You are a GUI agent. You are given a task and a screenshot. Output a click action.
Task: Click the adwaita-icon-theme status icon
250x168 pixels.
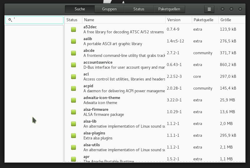tap(73, 100)
